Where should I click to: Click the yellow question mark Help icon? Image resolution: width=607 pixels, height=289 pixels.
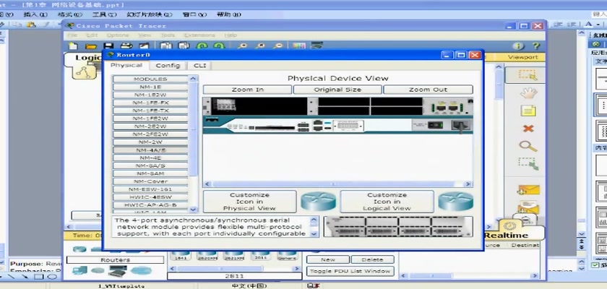pyautogui.click(x=535, y=46)
